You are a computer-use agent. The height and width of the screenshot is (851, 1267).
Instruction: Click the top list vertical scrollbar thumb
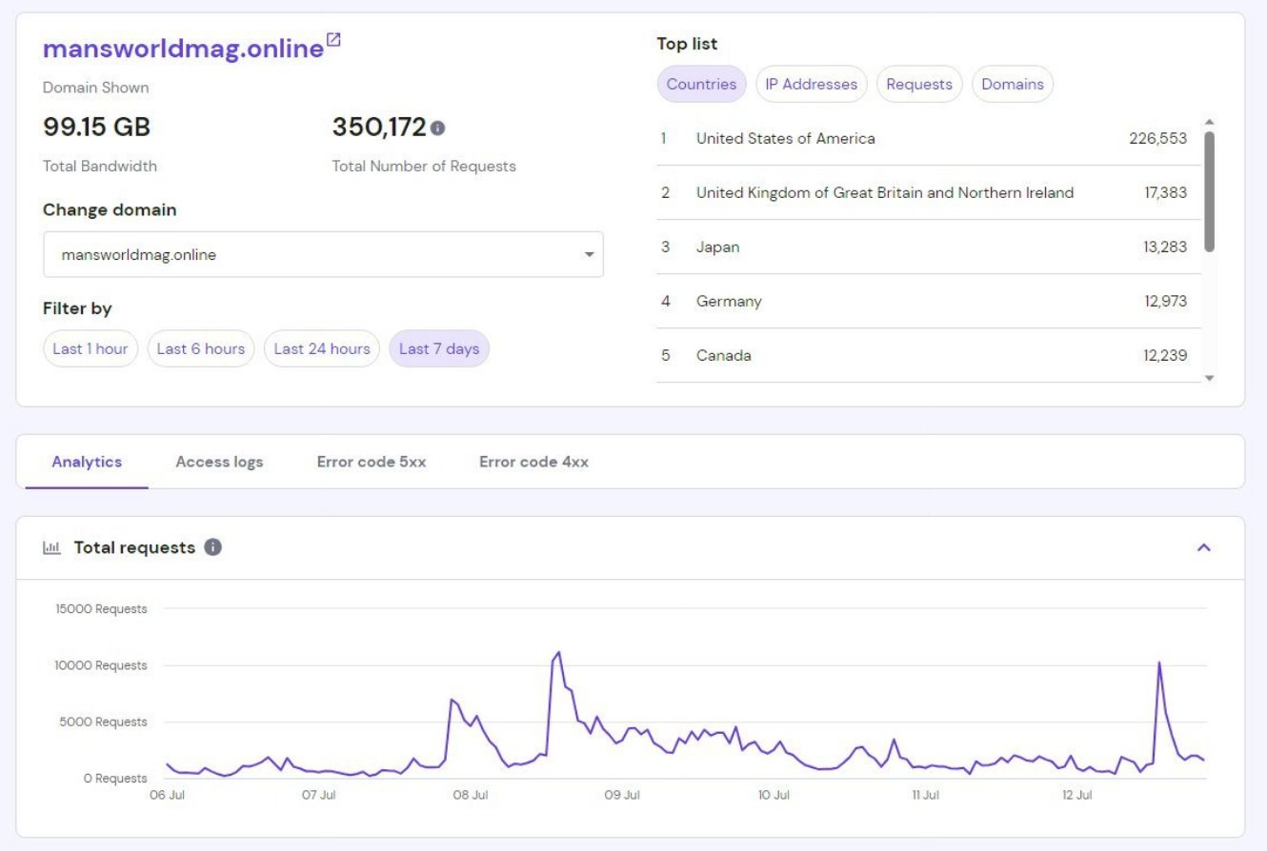click(1209, 191)
